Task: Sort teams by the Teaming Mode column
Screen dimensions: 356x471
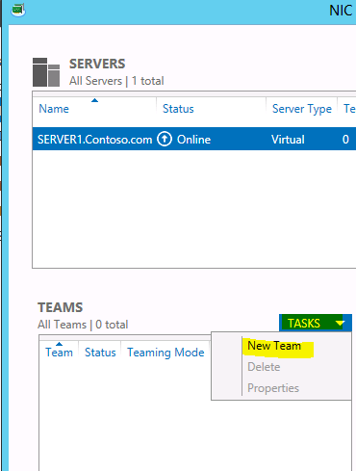Action: 165,353
